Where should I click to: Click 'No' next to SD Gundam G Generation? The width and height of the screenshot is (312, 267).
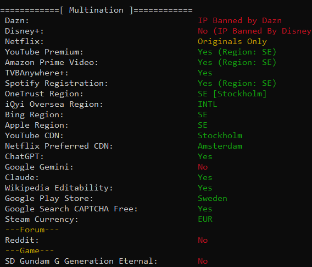pos(203,261)
